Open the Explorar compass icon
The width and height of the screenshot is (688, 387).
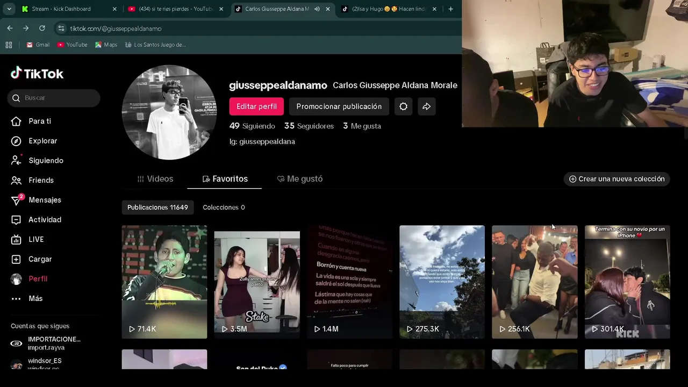(x=16, y=141)
